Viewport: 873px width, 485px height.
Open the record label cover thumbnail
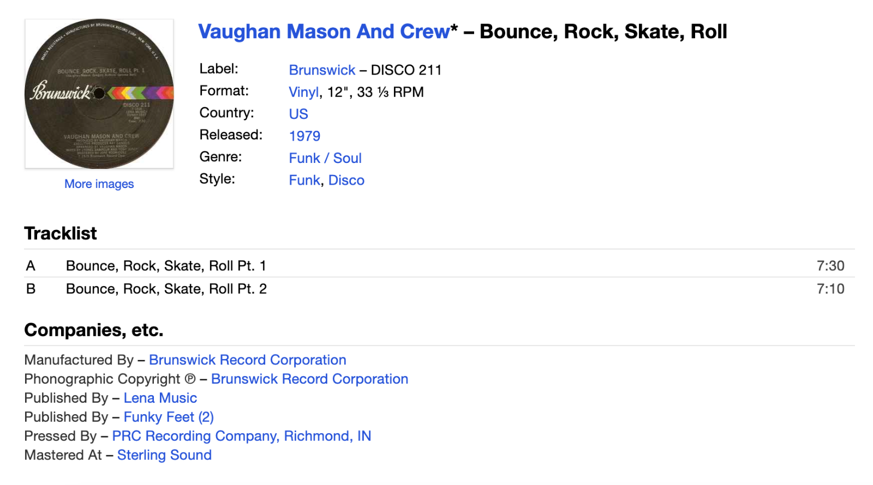coord(99,94)
